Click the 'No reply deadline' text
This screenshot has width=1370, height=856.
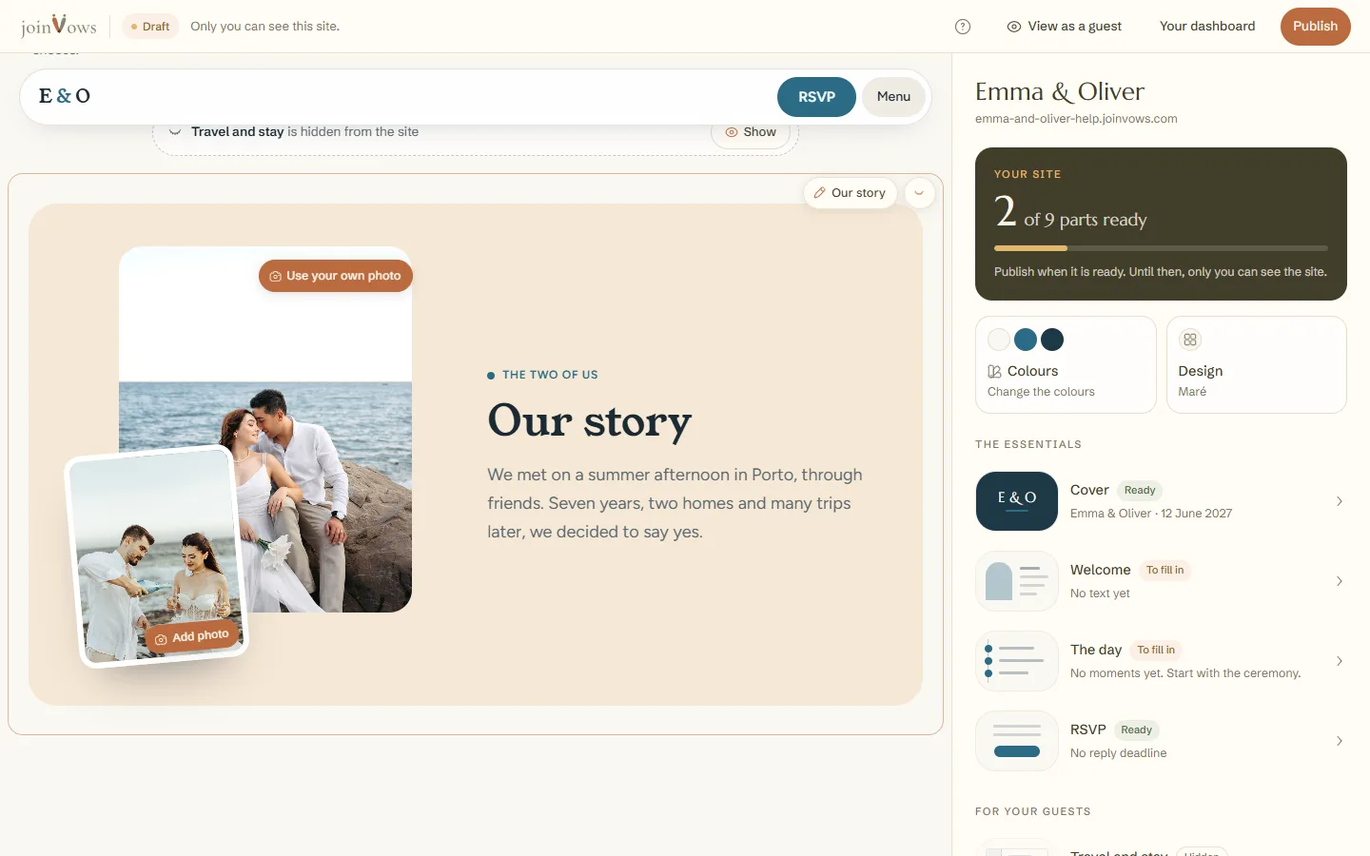1119,753
